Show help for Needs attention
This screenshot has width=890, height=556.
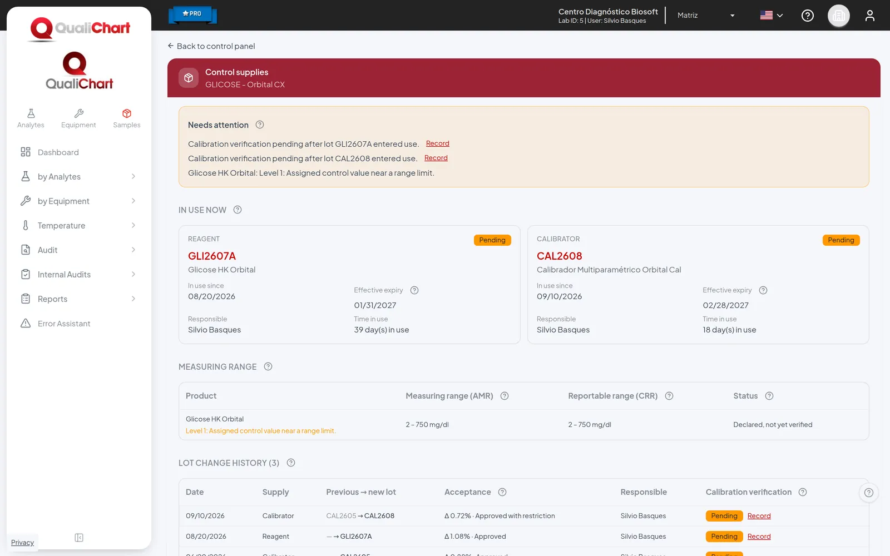[260, 125]
